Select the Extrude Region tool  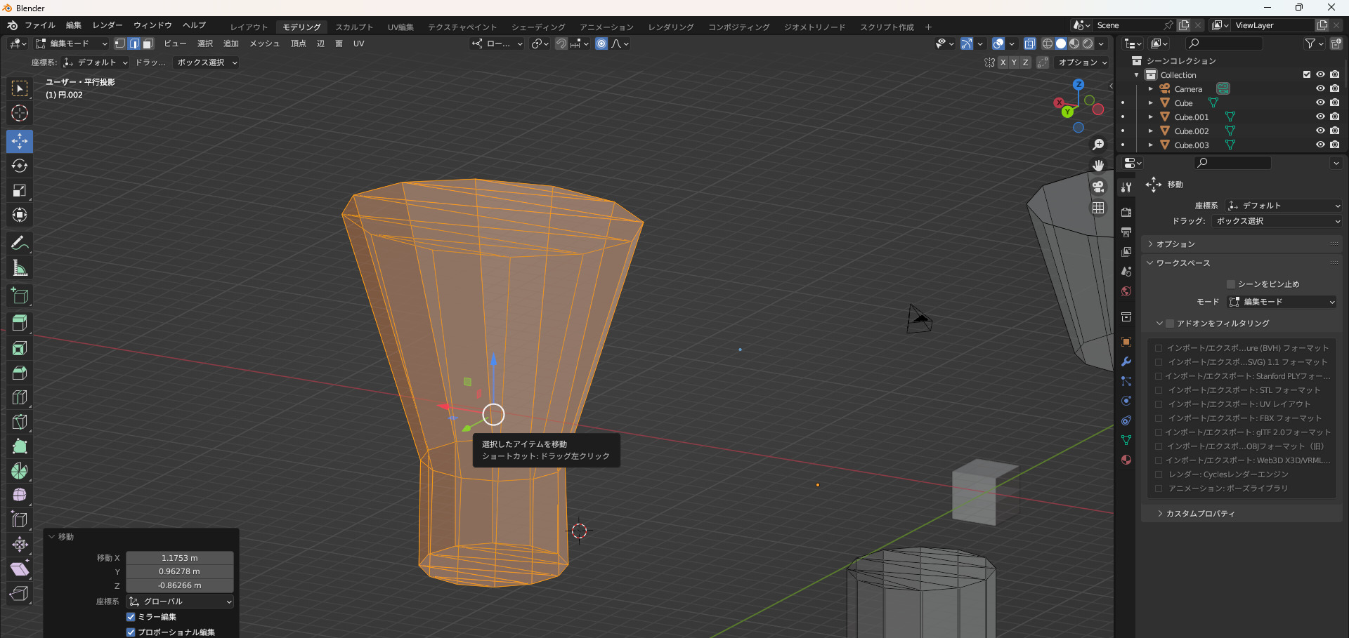pos(20,323)
